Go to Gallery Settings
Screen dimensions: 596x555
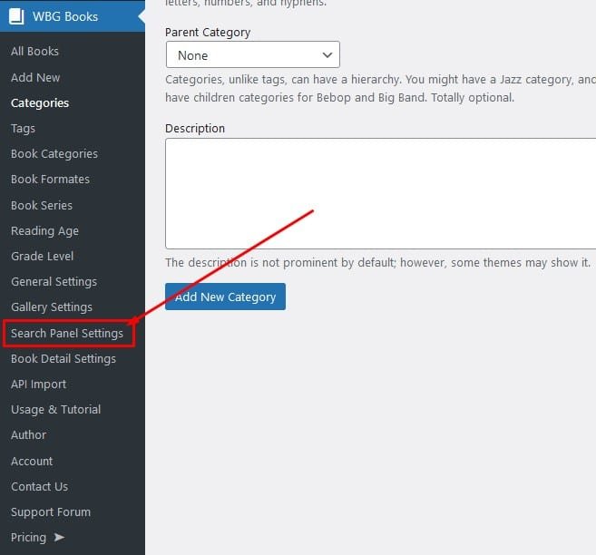(x=52, y=307)
